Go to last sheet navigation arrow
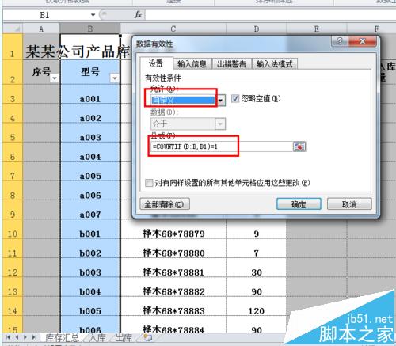 pos(34,337)
